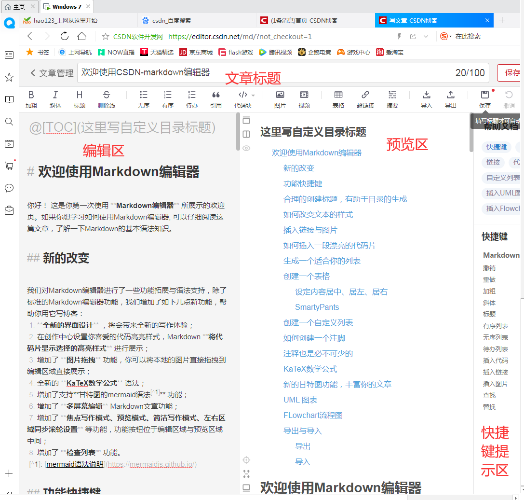Open a new browser tab

pos(502,20)
